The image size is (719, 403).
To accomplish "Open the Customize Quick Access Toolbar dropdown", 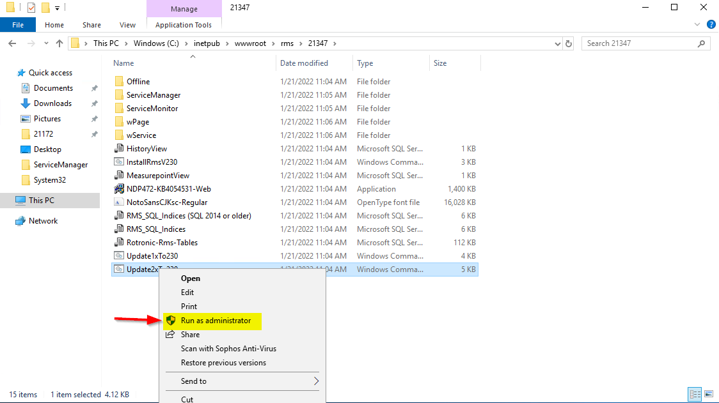I will coord(58,8).
